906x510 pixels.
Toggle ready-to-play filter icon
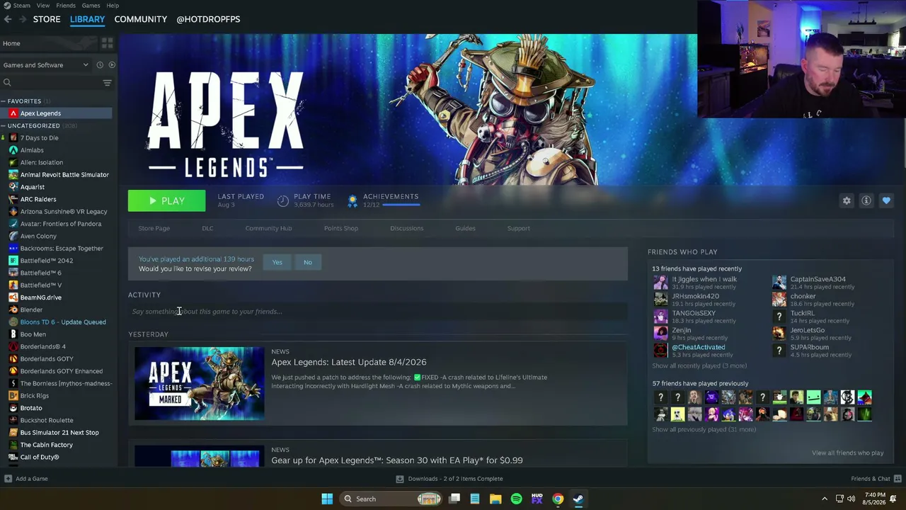pos(112,65)
